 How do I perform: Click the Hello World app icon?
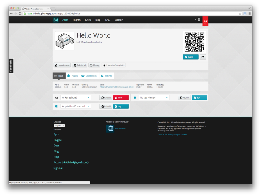(64, 41)
